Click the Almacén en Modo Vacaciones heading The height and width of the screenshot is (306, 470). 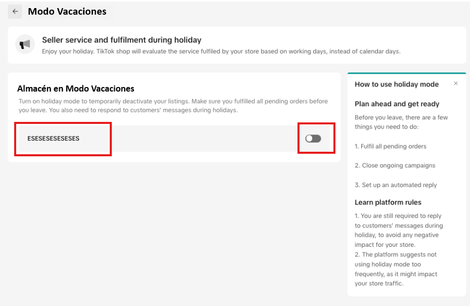(75, 89)
